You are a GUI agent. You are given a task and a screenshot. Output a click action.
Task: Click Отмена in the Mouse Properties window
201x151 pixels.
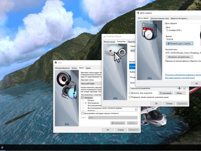[x=169, y=103]
